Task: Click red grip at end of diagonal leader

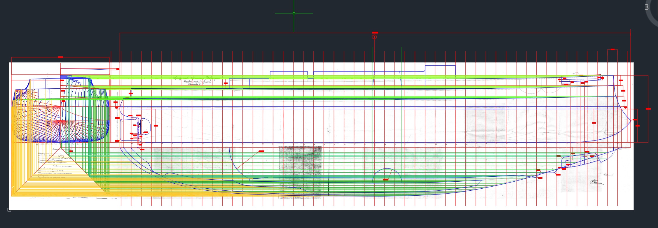Action: 261,151
